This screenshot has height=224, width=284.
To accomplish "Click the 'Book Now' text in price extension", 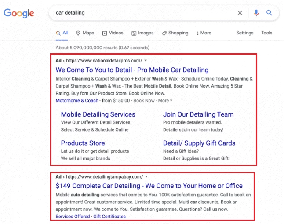I will (x=144, y=100).
